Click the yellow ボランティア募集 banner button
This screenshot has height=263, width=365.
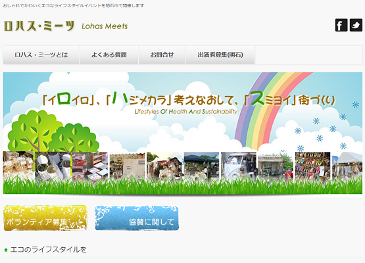pos(45,218)
